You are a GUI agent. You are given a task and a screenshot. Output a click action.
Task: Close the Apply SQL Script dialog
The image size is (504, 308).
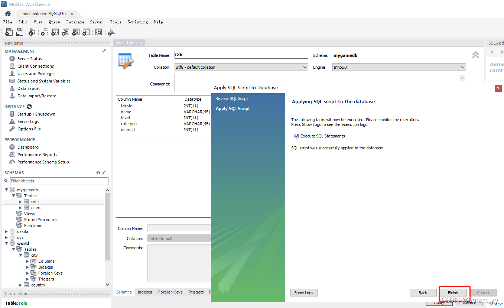click(498, 88)
